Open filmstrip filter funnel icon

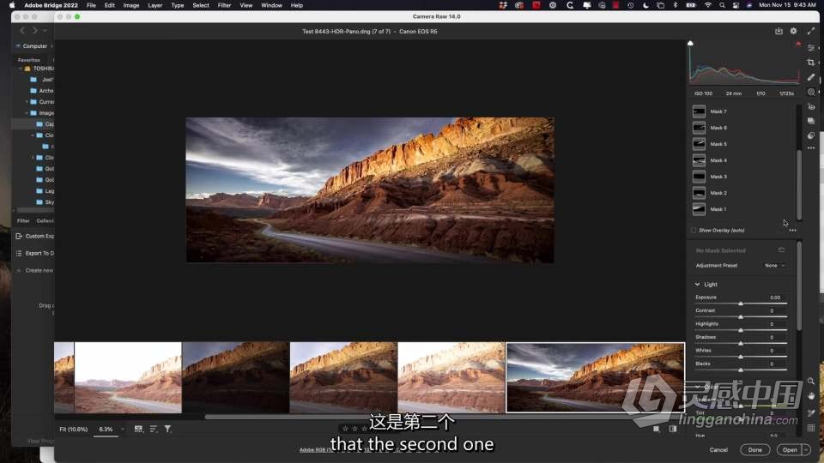(167, 429)
